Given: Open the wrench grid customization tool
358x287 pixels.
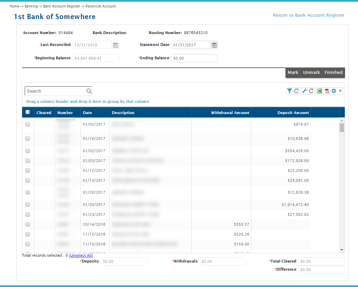Looking at the screenshot, I should (x=305, y=91).
